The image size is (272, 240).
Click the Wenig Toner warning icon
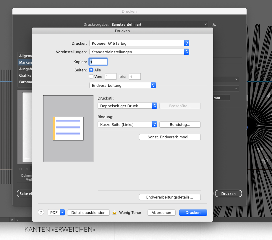[x=114, y=212]
